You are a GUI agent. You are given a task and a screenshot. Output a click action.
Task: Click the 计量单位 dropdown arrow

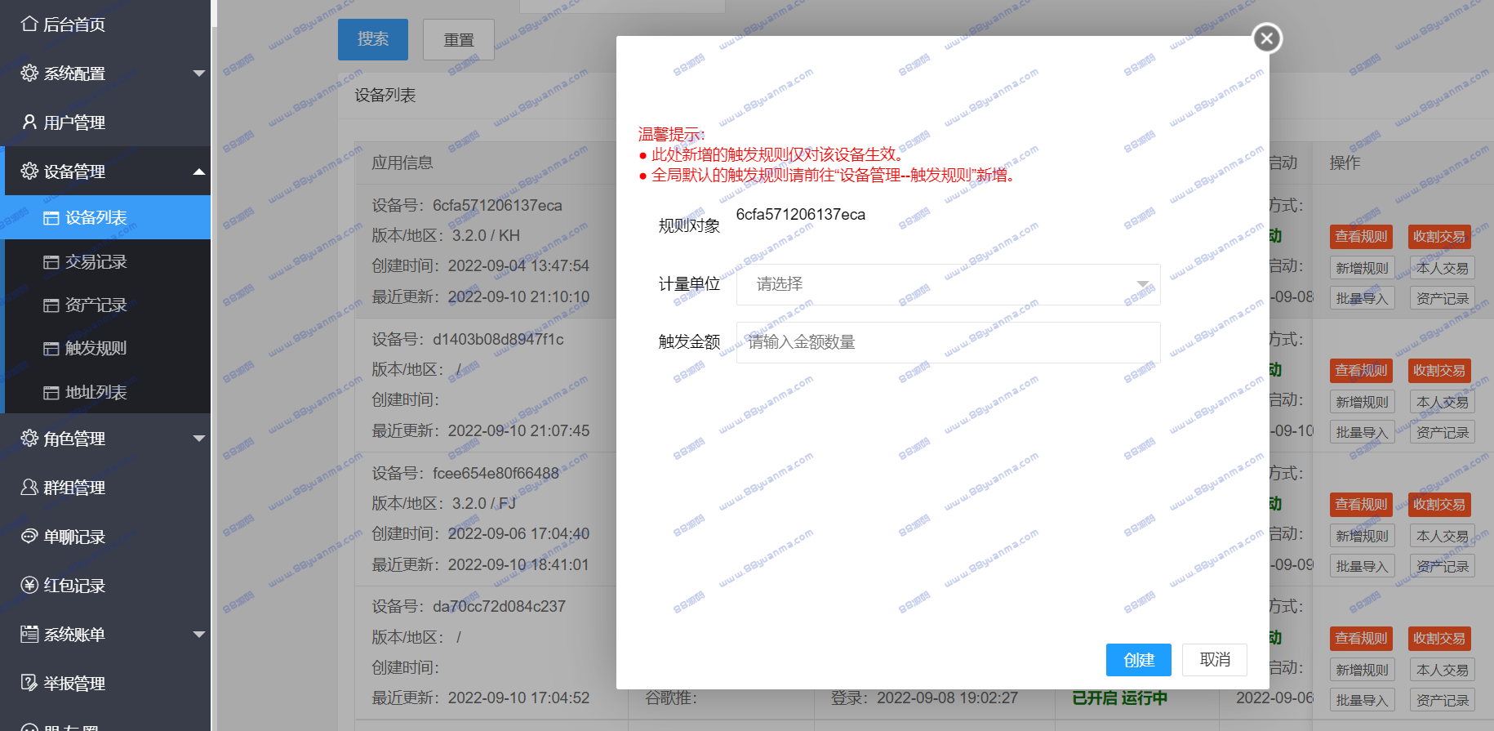click(1143, 284)
